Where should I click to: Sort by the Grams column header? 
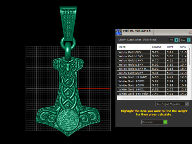[158, 47]
